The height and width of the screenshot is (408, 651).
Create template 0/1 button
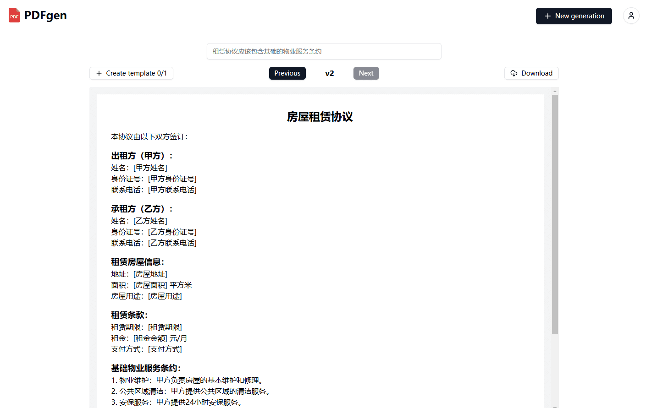131,73
